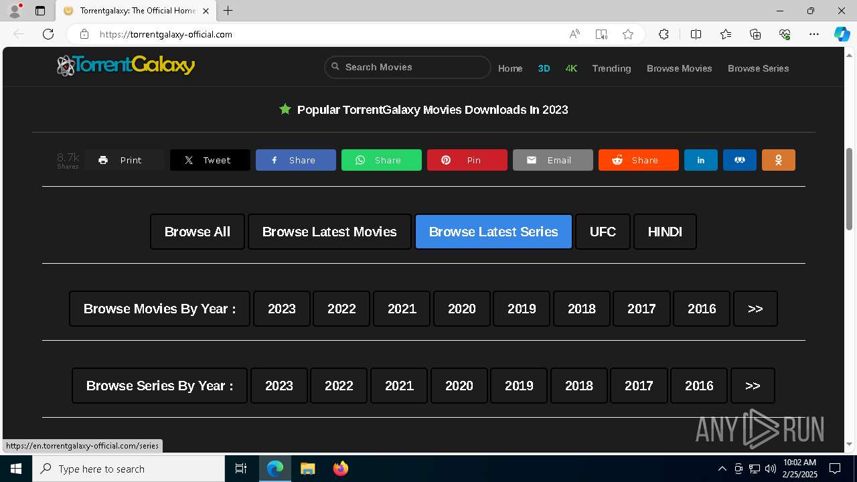This screenshot has width=857, height=482.
Task: Toggle Split screen icon
Action: [696, 34]
